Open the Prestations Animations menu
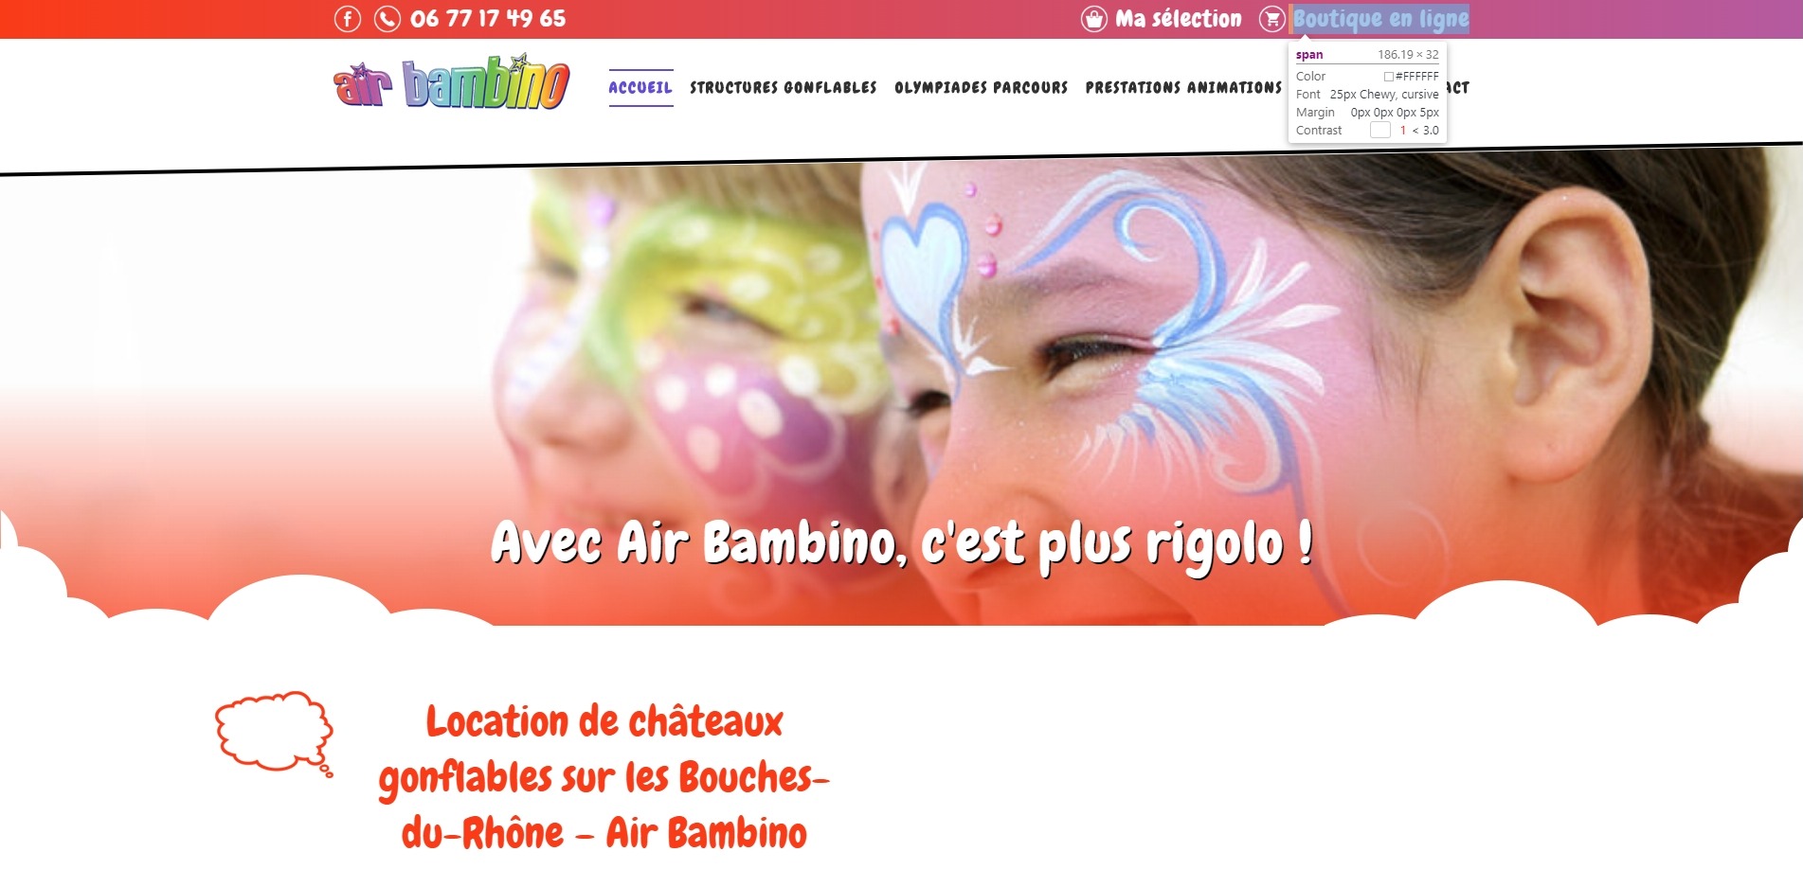 pos(1183,88)
